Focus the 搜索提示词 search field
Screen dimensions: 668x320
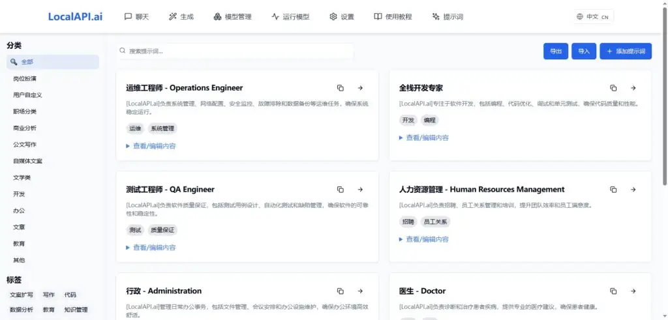pyautogui.click(x=235, y=51)
